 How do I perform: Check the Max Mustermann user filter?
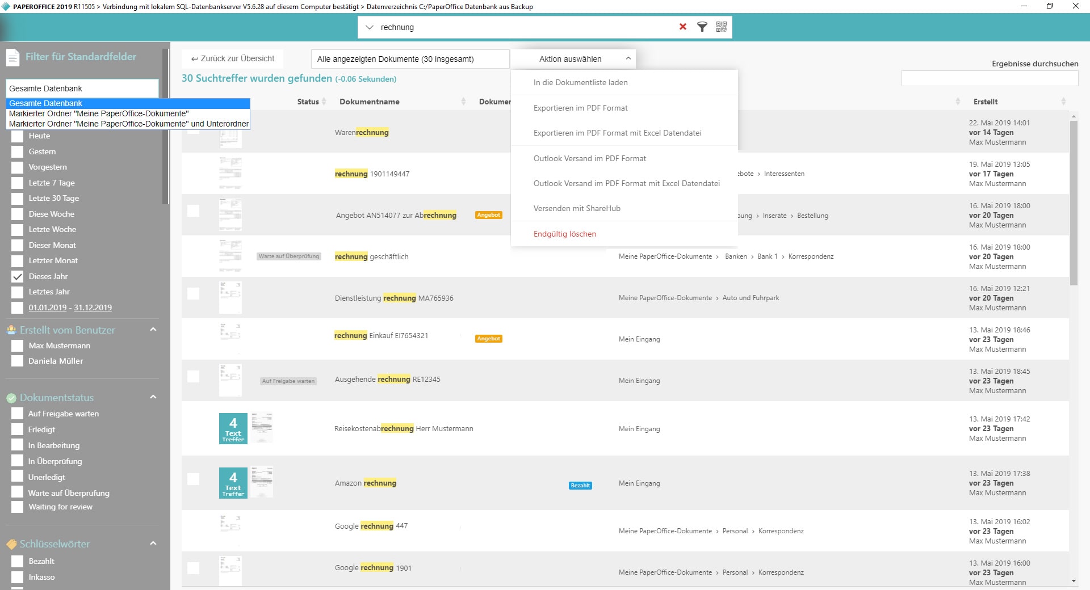point(18,346)
